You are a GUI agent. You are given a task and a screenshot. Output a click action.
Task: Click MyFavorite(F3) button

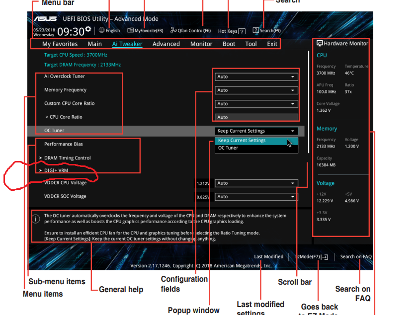pos(145,30)
